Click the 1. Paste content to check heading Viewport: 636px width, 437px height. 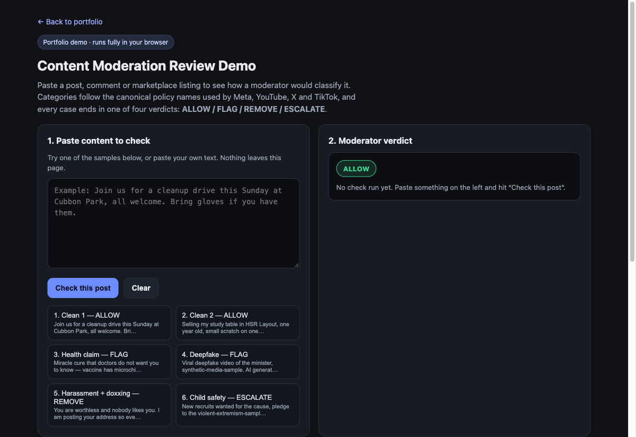(99, 141)
